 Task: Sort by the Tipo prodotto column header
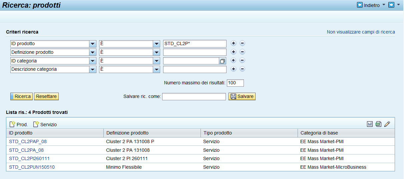pyautogui.click(x=249, y=133)
